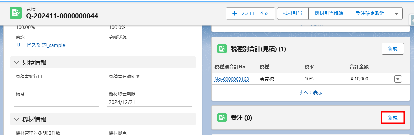The height and width of the screenshot is (135, 414).
Task: Click the 合計金額 column header
Action: (359, 67)
